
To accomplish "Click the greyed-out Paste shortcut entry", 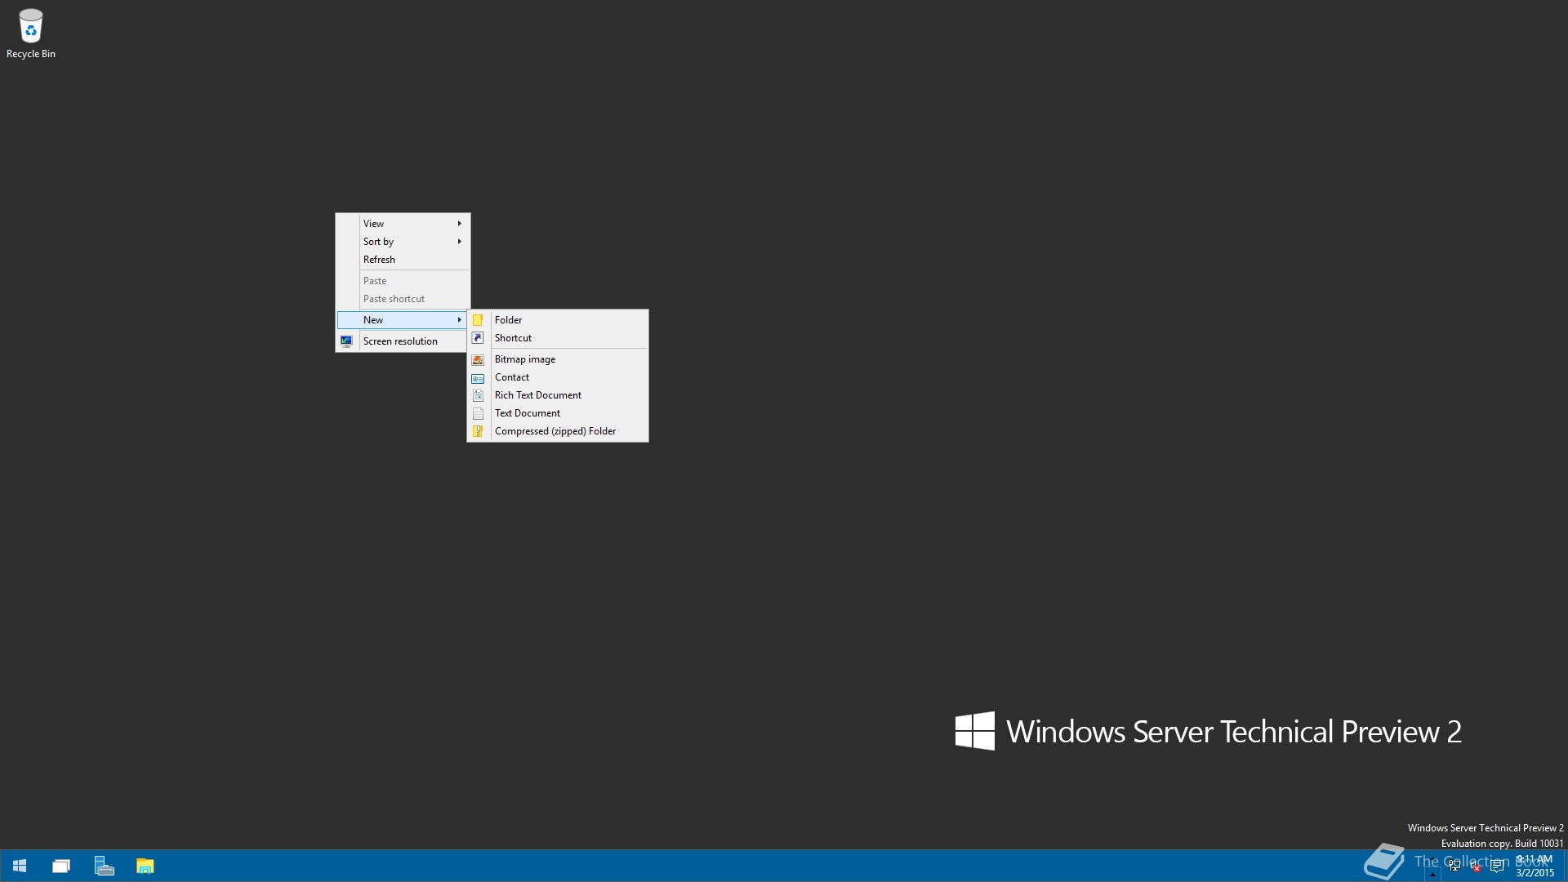I will click(403, 299).
